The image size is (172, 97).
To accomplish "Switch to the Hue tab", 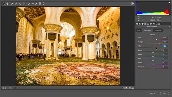I will click(x=138, y=30).
